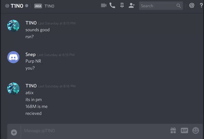Click the AKA nickname badge
This screenshot has width=204, height=139.
tap(38, 6)
